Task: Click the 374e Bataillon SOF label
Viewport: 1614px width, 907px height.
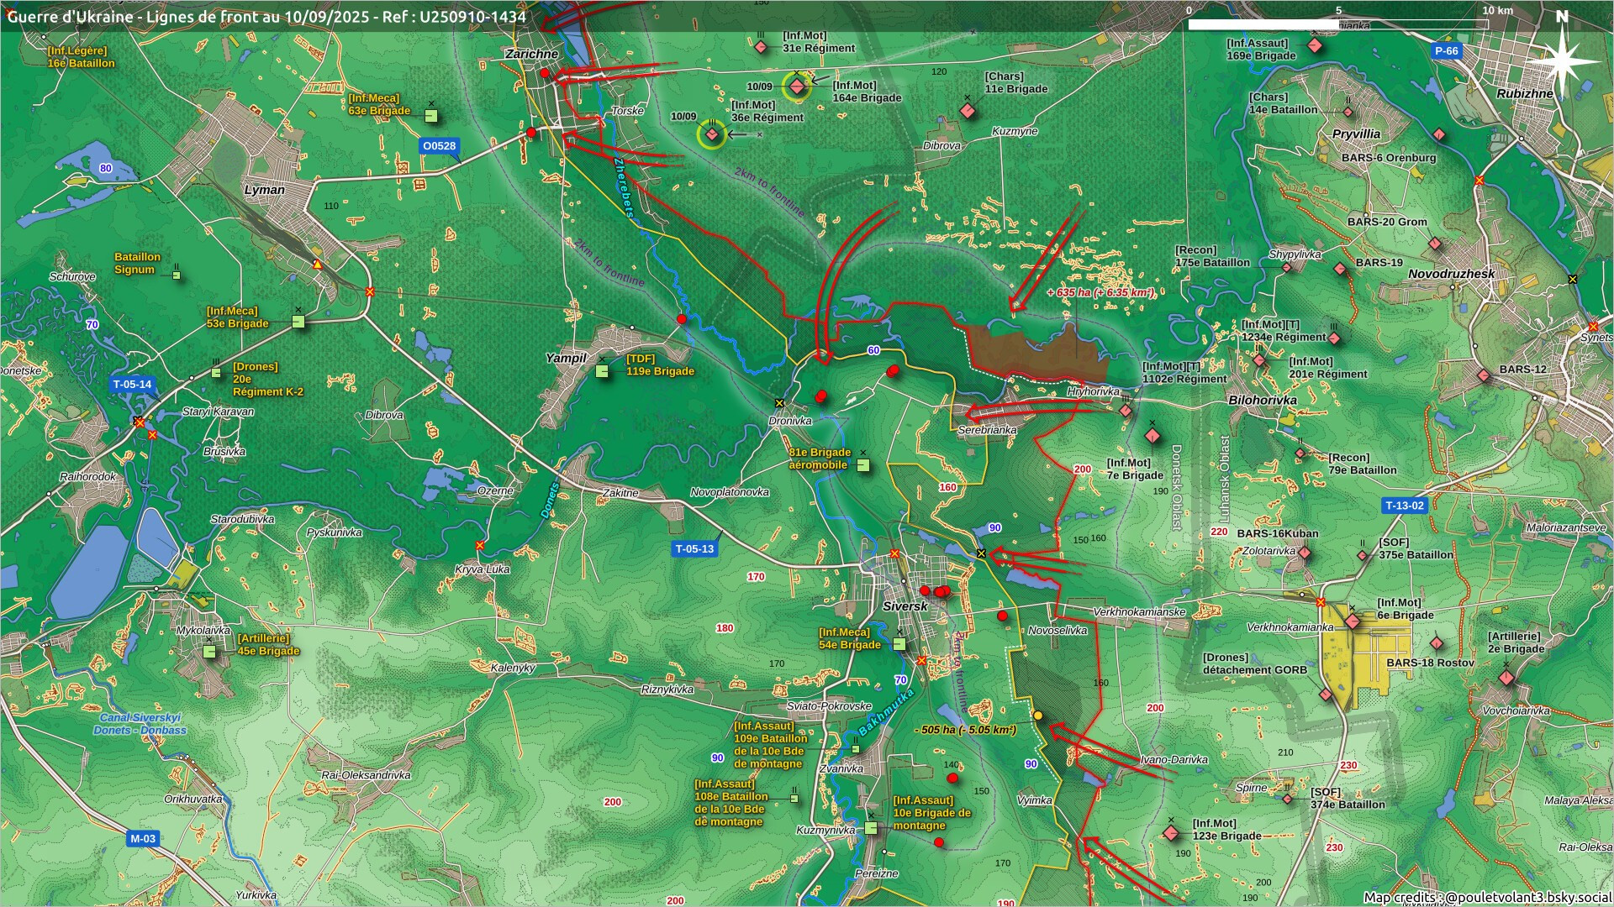Action: 1348,799
